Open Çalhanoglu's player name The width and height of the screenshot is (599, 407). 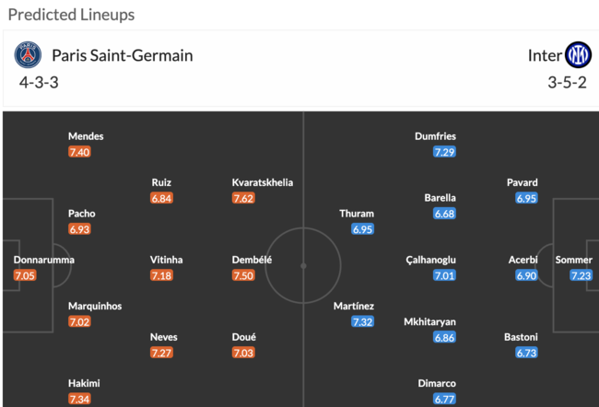[430, 260]
